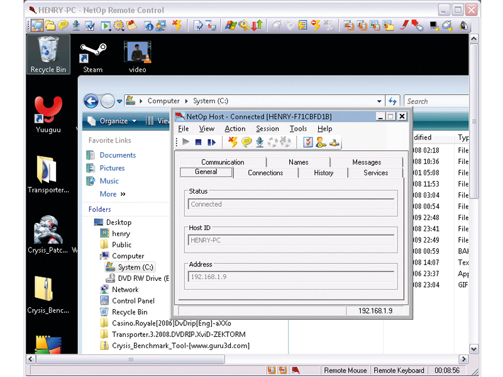Click the Windows flag icon in top toolbar
The height and width of the screenshot is (377, 503).
tap(230, 25)
